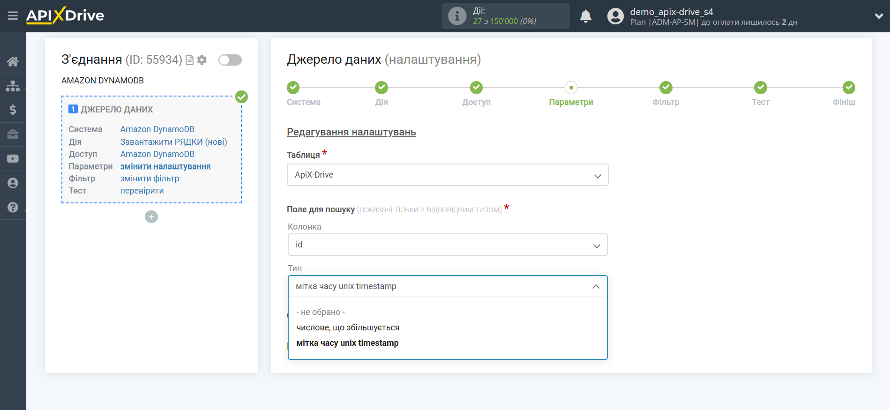This screenshot has width=890, height=410.
Task: Open the hamburger menu in header
Action: coord(13,16)
